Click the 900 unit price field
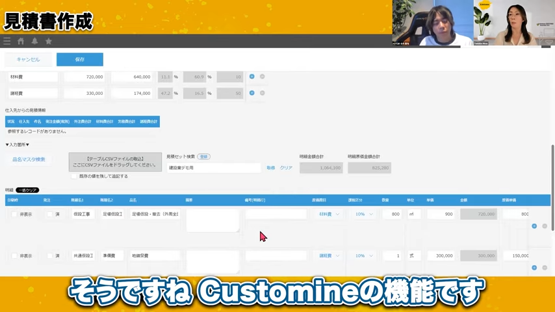The height and width of the screenshot is (312, 555). point(441,214)
